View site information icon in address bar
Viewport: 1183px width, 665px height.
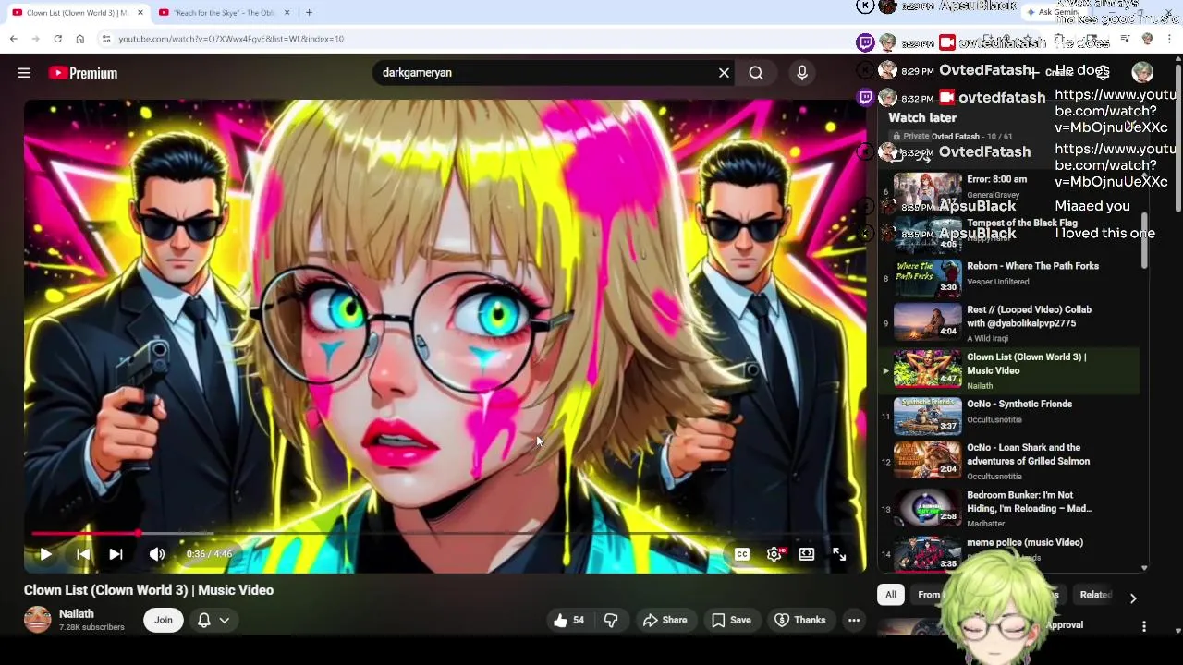[106, 39]
